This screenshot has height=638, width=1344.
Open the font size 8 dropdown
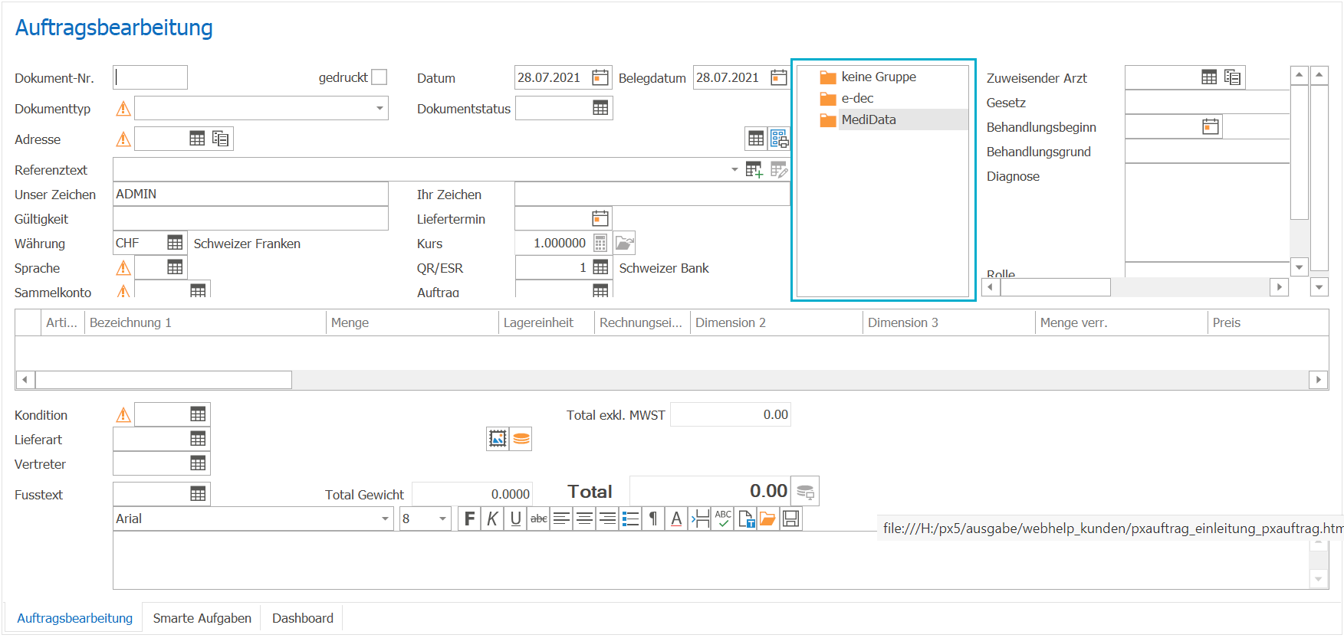pyautogui.click(x=442, y=519)
